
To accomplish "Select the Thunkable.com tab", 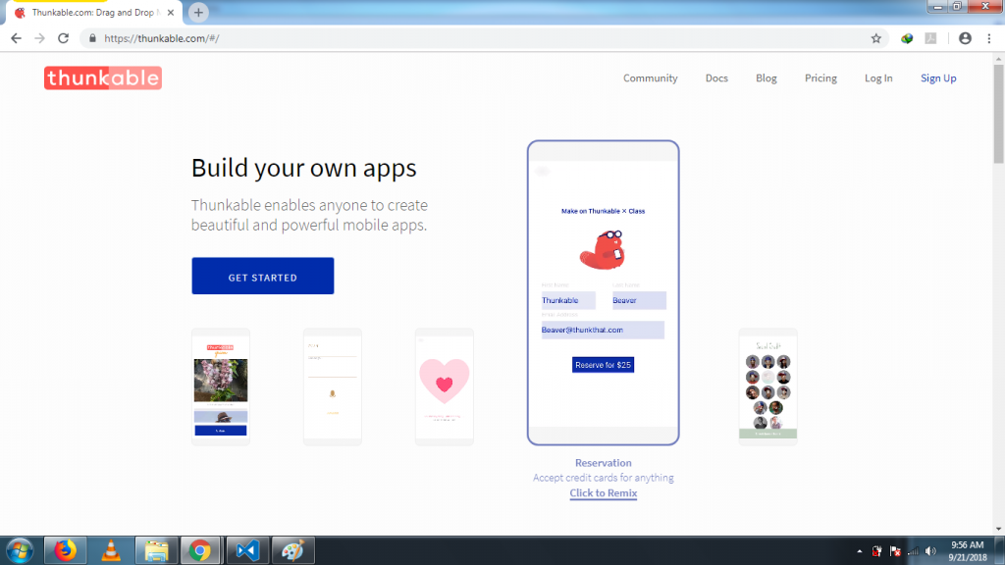I will [x=93, y=12].
